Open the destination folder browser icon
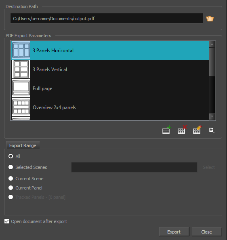The height and width of the screenshot is (240, 227). coord(210,19)
